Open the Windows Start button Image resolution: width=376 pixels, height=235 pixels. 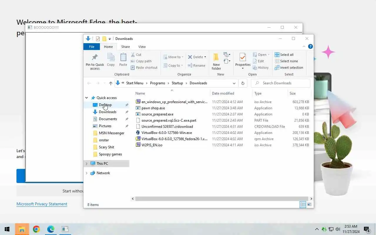(7, 229)
